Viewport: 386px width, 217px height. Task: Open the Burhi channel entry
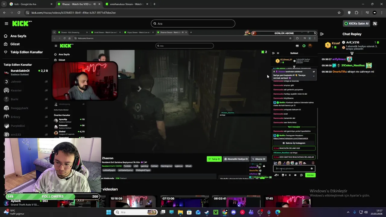click(26, 99)
